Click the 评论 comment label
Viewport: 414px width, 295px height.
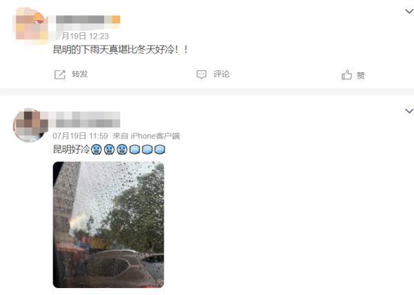221,74
